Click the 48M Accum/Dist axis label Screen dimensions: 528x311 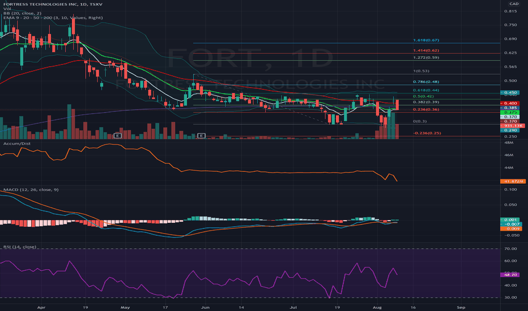[x=509, y=142]
